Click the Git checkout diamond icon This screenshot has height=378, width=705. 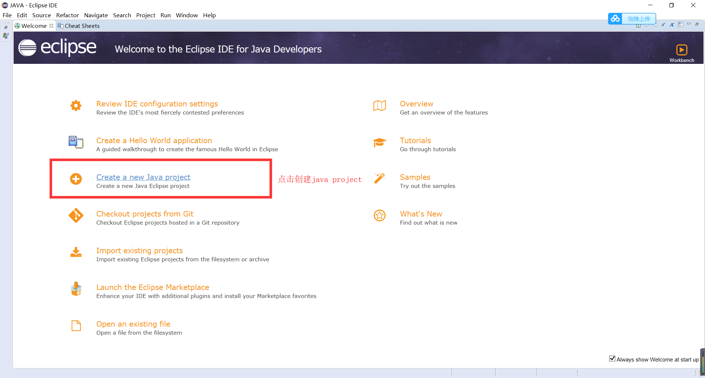[76, 215]
